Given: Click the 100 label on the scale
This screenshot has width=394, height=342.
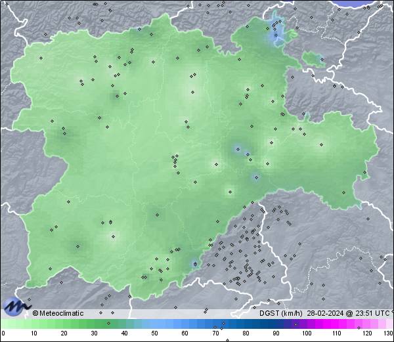Looking at the screenshot, I should (307, 333).
